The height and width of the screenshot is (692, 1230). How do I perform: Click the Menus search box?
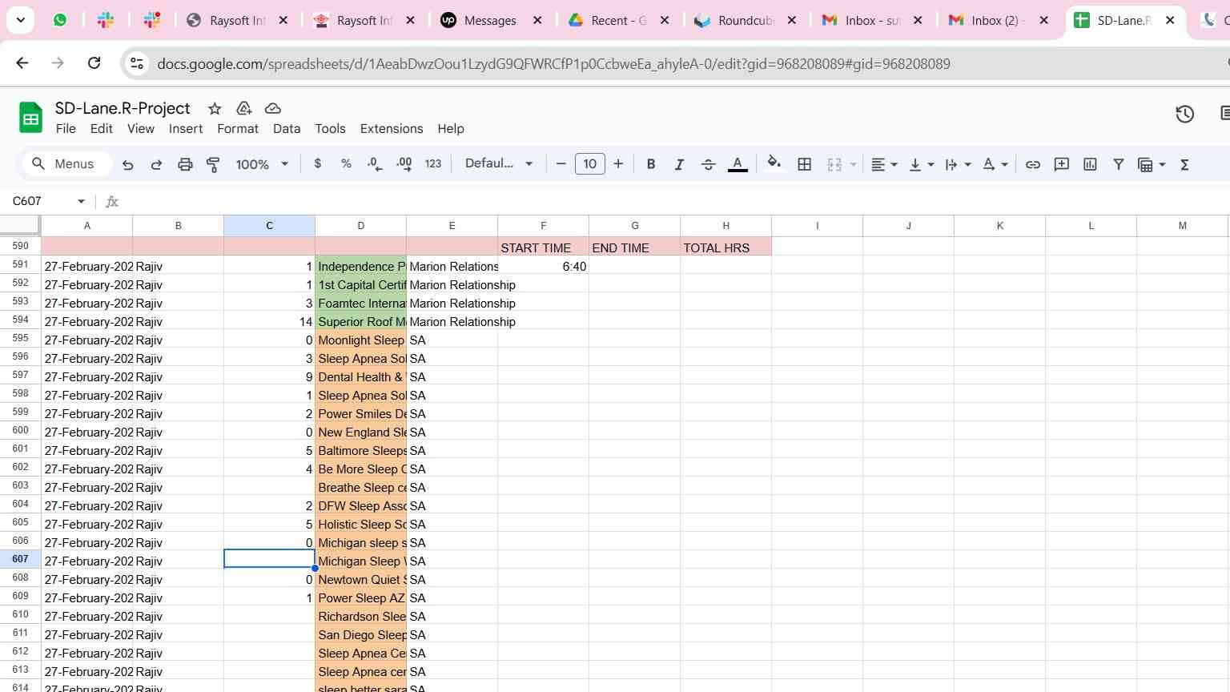click(x=66, y=163)
